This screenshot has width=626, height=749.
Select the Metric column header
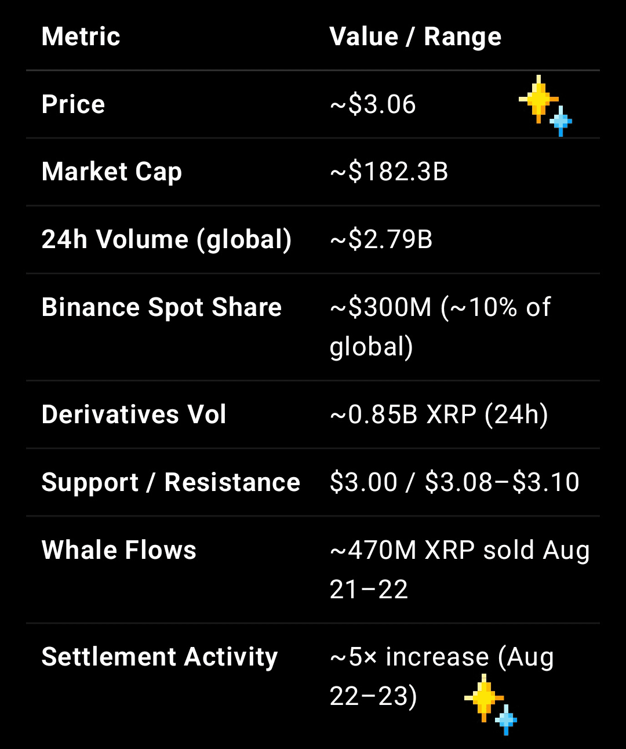point(81,37)
